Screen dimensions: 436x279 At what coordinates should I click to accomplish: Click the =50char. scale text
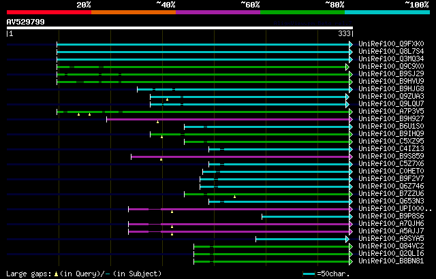(x=333, y=274)
